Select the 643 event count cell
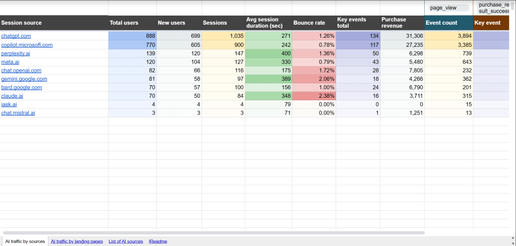The image size is (516, 246). point(449,62)
